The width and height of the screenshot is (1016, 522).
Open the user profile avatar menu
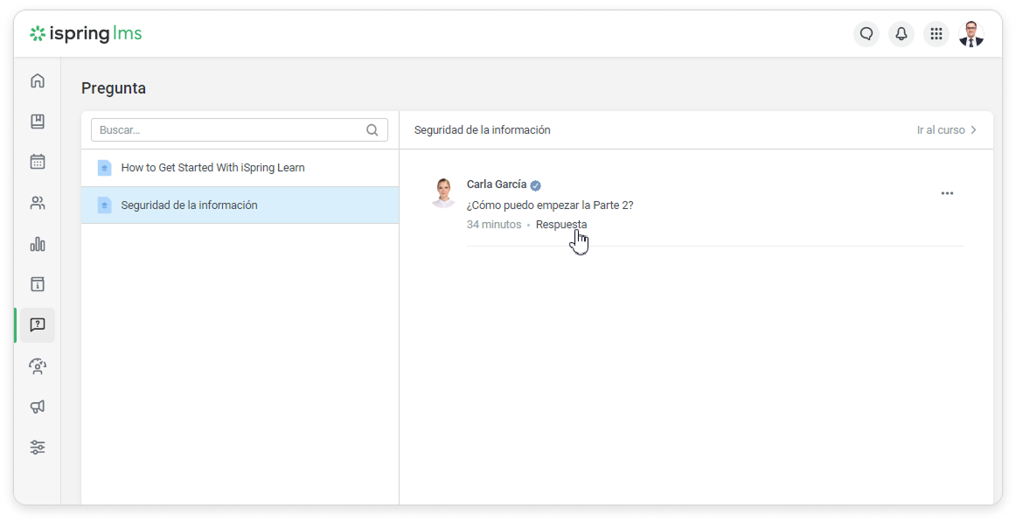pyautogui.click(x=971, y=34)
